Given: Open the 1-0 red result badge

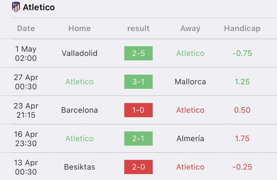Looking at the screenshot, I should (138, 110).
